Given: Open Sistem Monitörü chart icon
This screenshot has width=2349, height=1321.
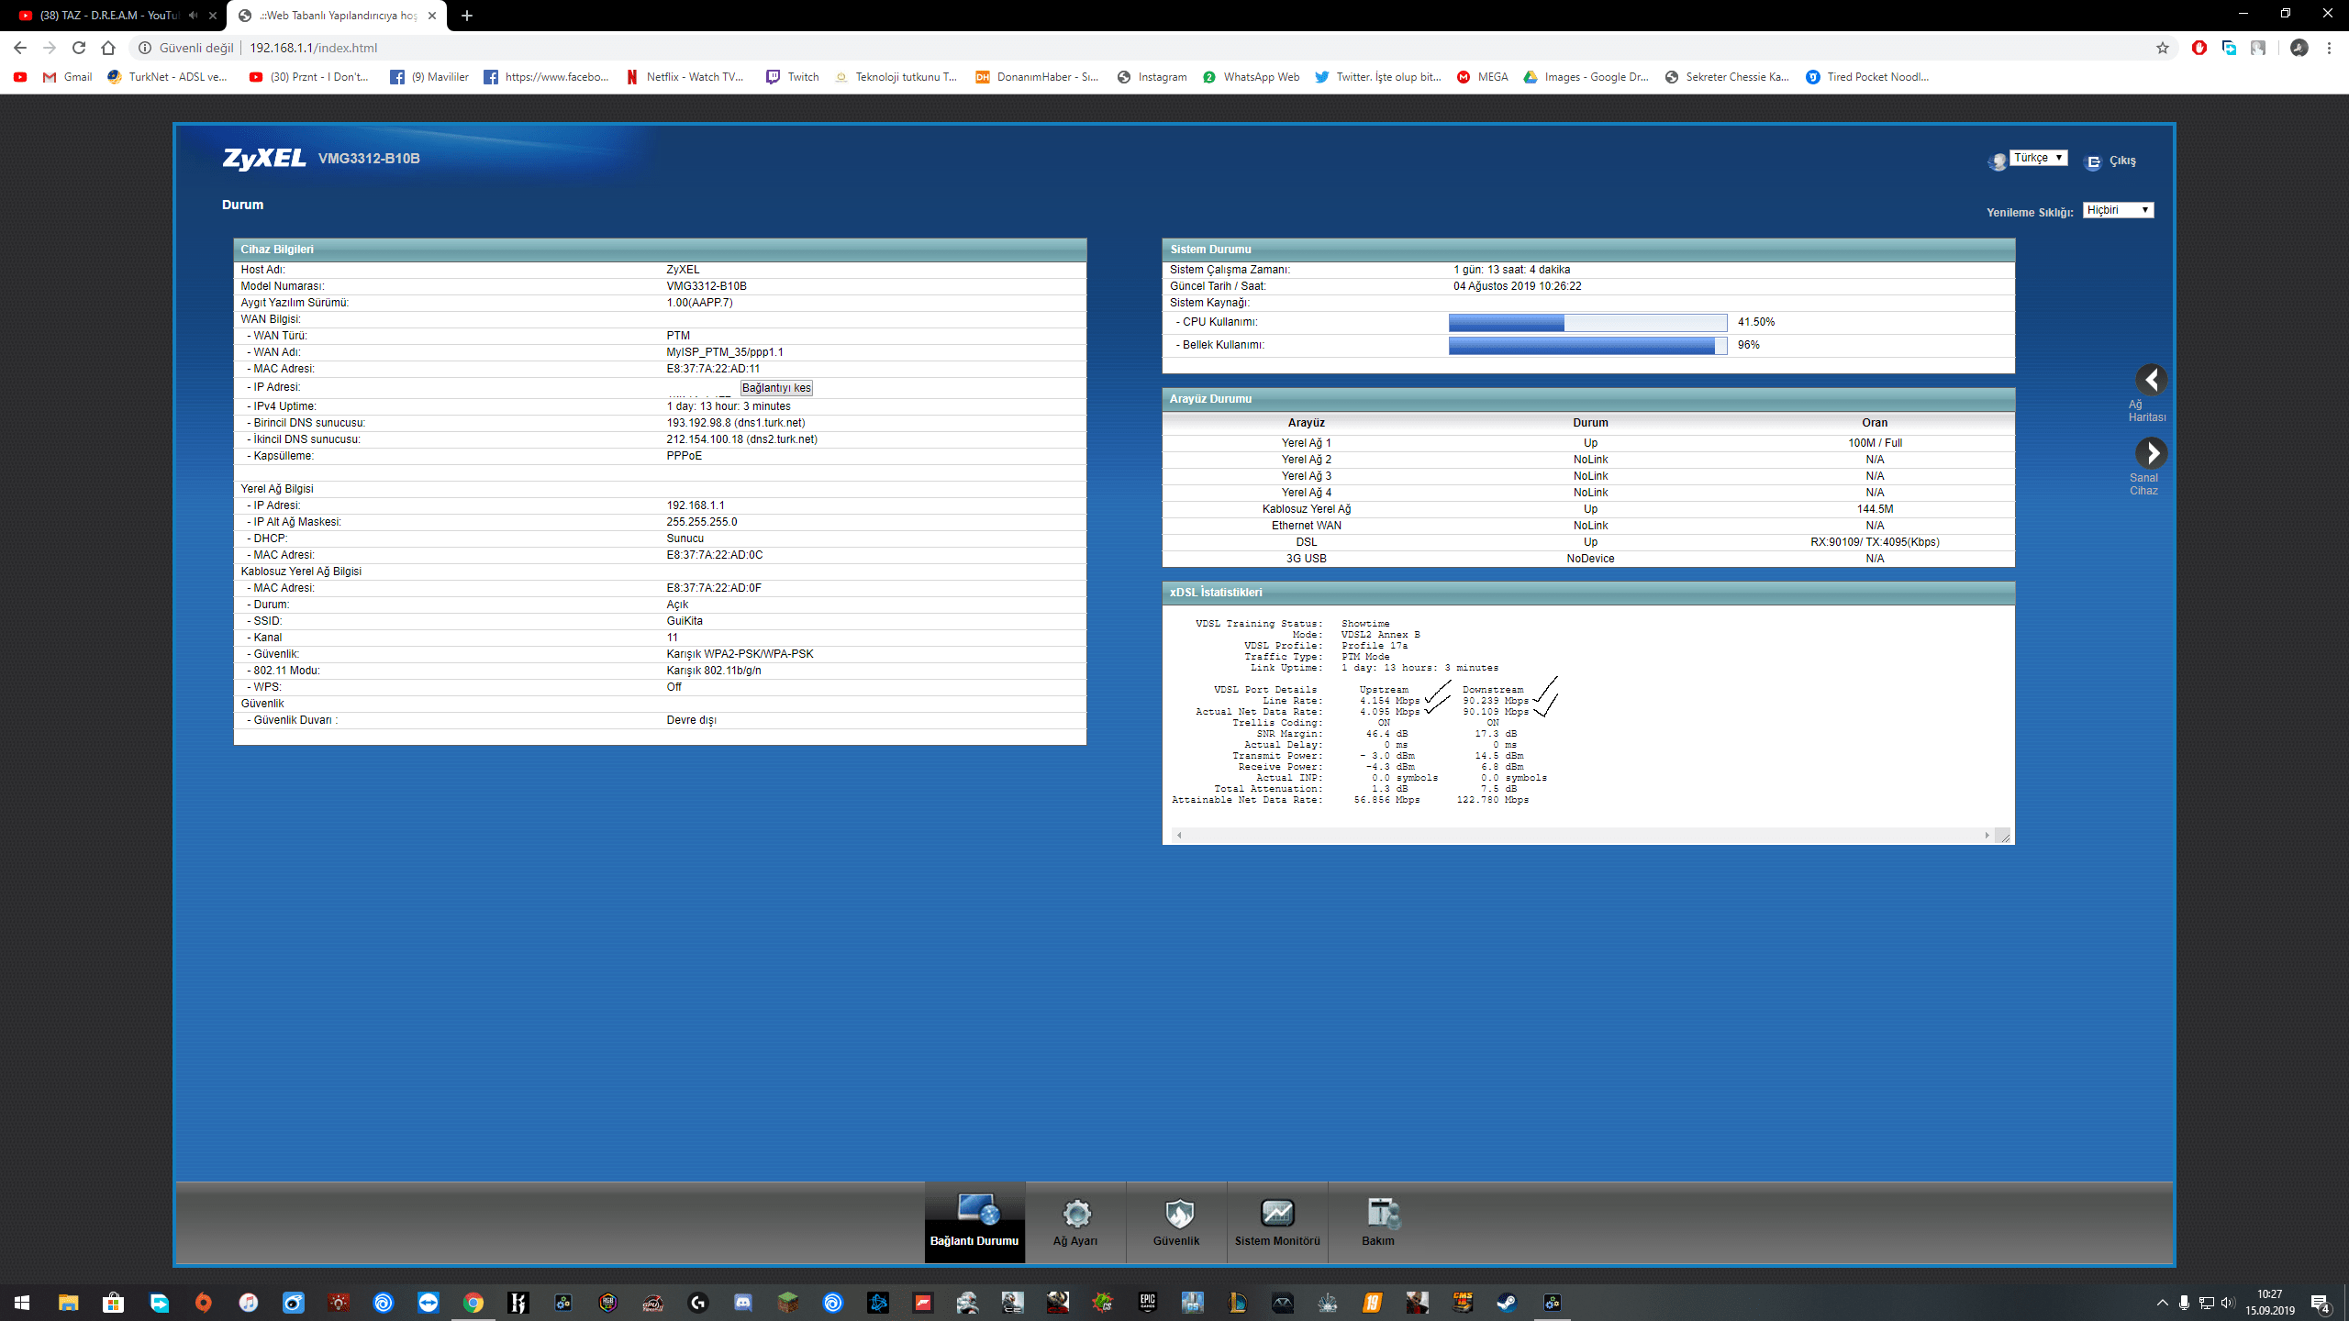Looking at the screenshot, I should (1277, 1214).
